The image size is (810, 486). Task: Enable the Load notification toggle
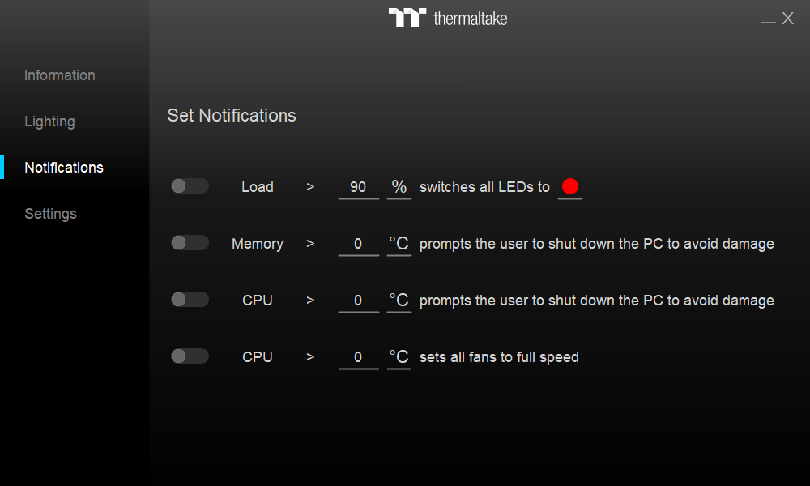190,186
